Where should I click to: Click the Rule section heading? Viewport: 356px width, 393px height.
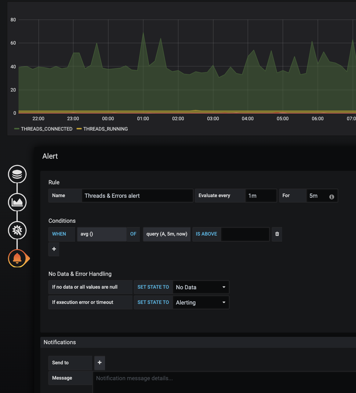(54, 182)
